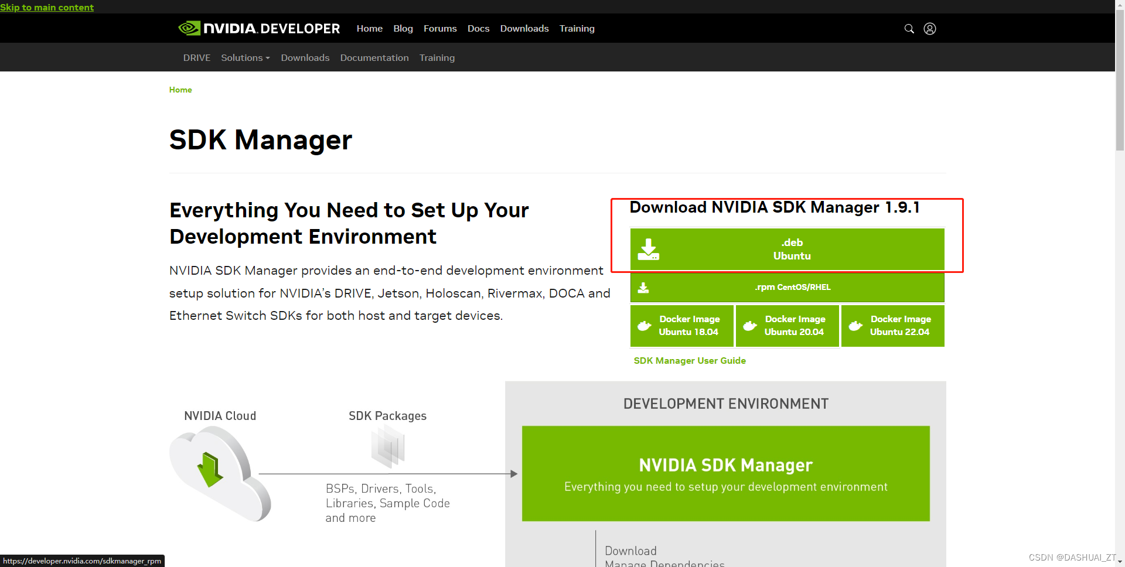Open the search magnifier icon
This screenshot has height=567, width=1125.
[909, 29]
